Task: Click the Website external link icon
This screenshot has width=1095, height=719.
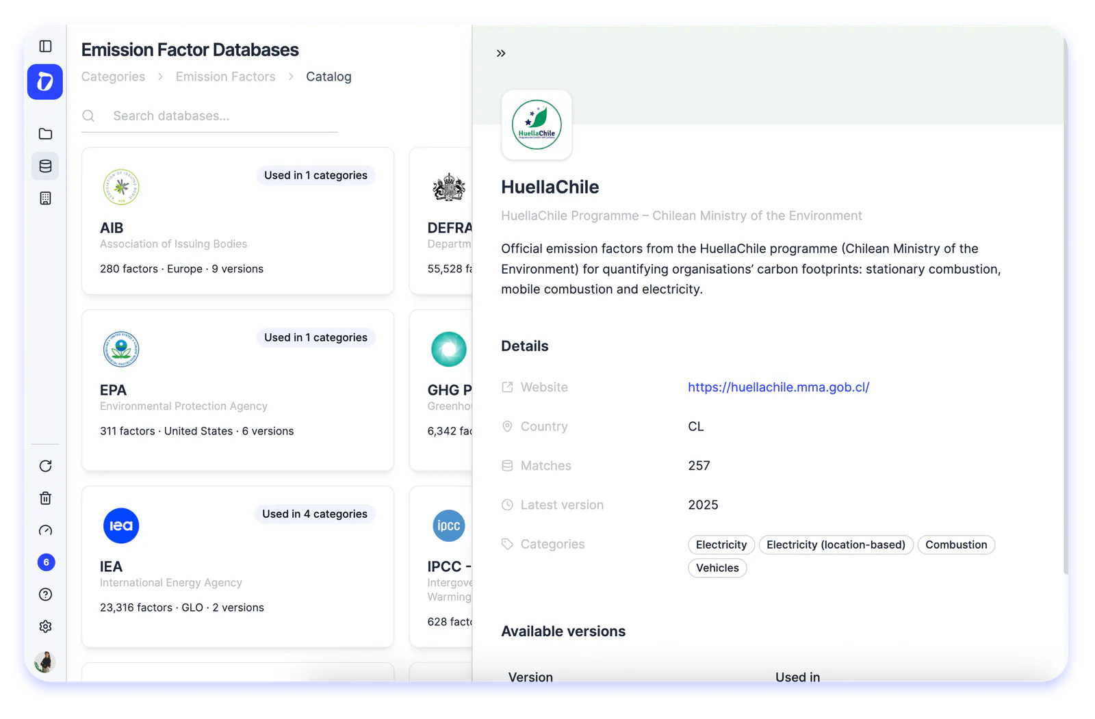Action: point(507,387)
